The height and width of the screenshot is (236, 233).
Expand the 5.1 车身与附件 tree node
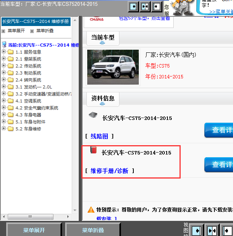point(3,121)
